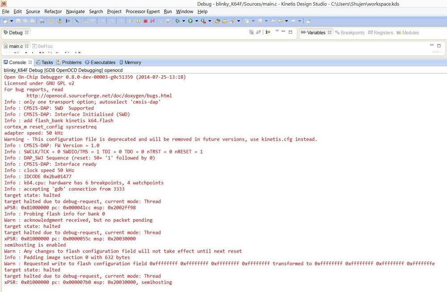The height and width of the screenshot is (292, 447).
Task: Select the Resume debug icon
Action: [x=131, y=20]
